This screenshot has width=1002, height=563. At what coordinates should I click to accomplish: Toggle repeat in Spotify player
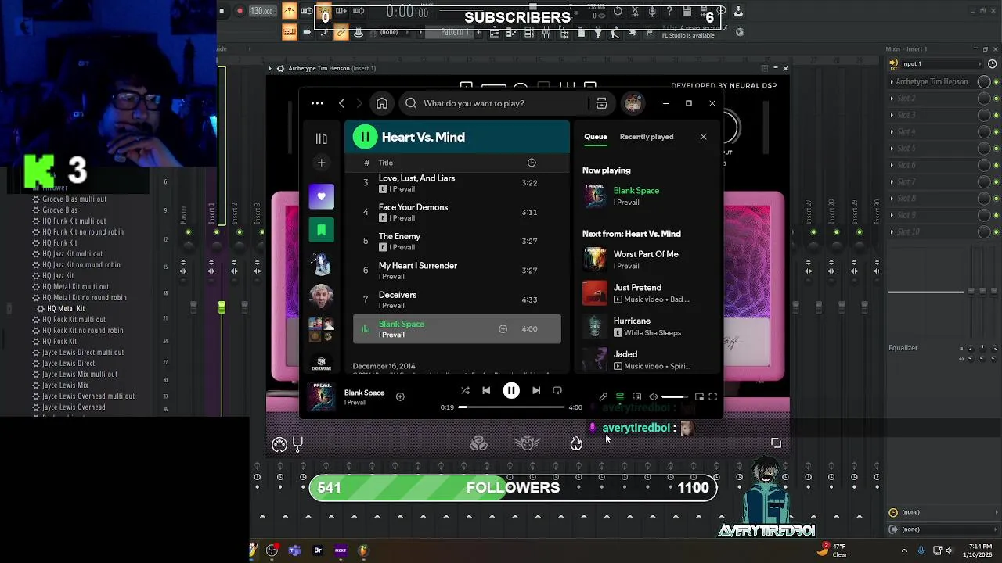(557, 390)
